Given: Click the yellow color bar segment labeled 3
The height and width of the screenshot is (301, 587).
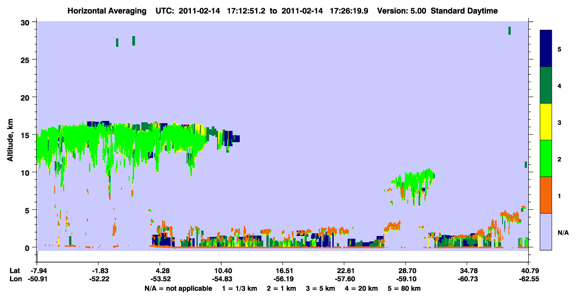Looking at the screenshot, I should pos(546,122).
